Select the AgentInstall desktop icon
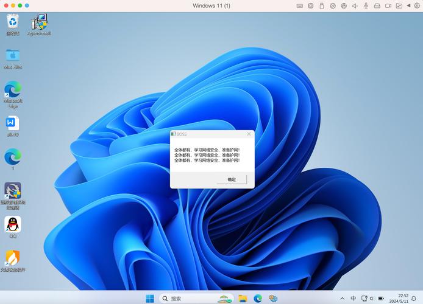Viewport: 423px width, 304px height. click(x=39, y=25)
